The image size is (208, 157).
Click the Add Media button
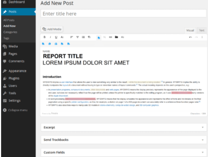pos(52,29)
